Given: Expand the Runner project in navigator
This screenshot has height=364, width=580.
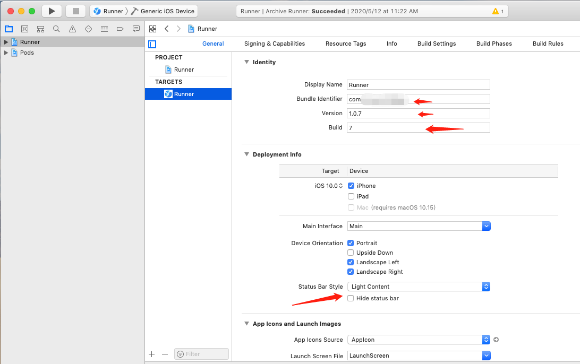Looking at the screenshot, I should pos(6,42).
